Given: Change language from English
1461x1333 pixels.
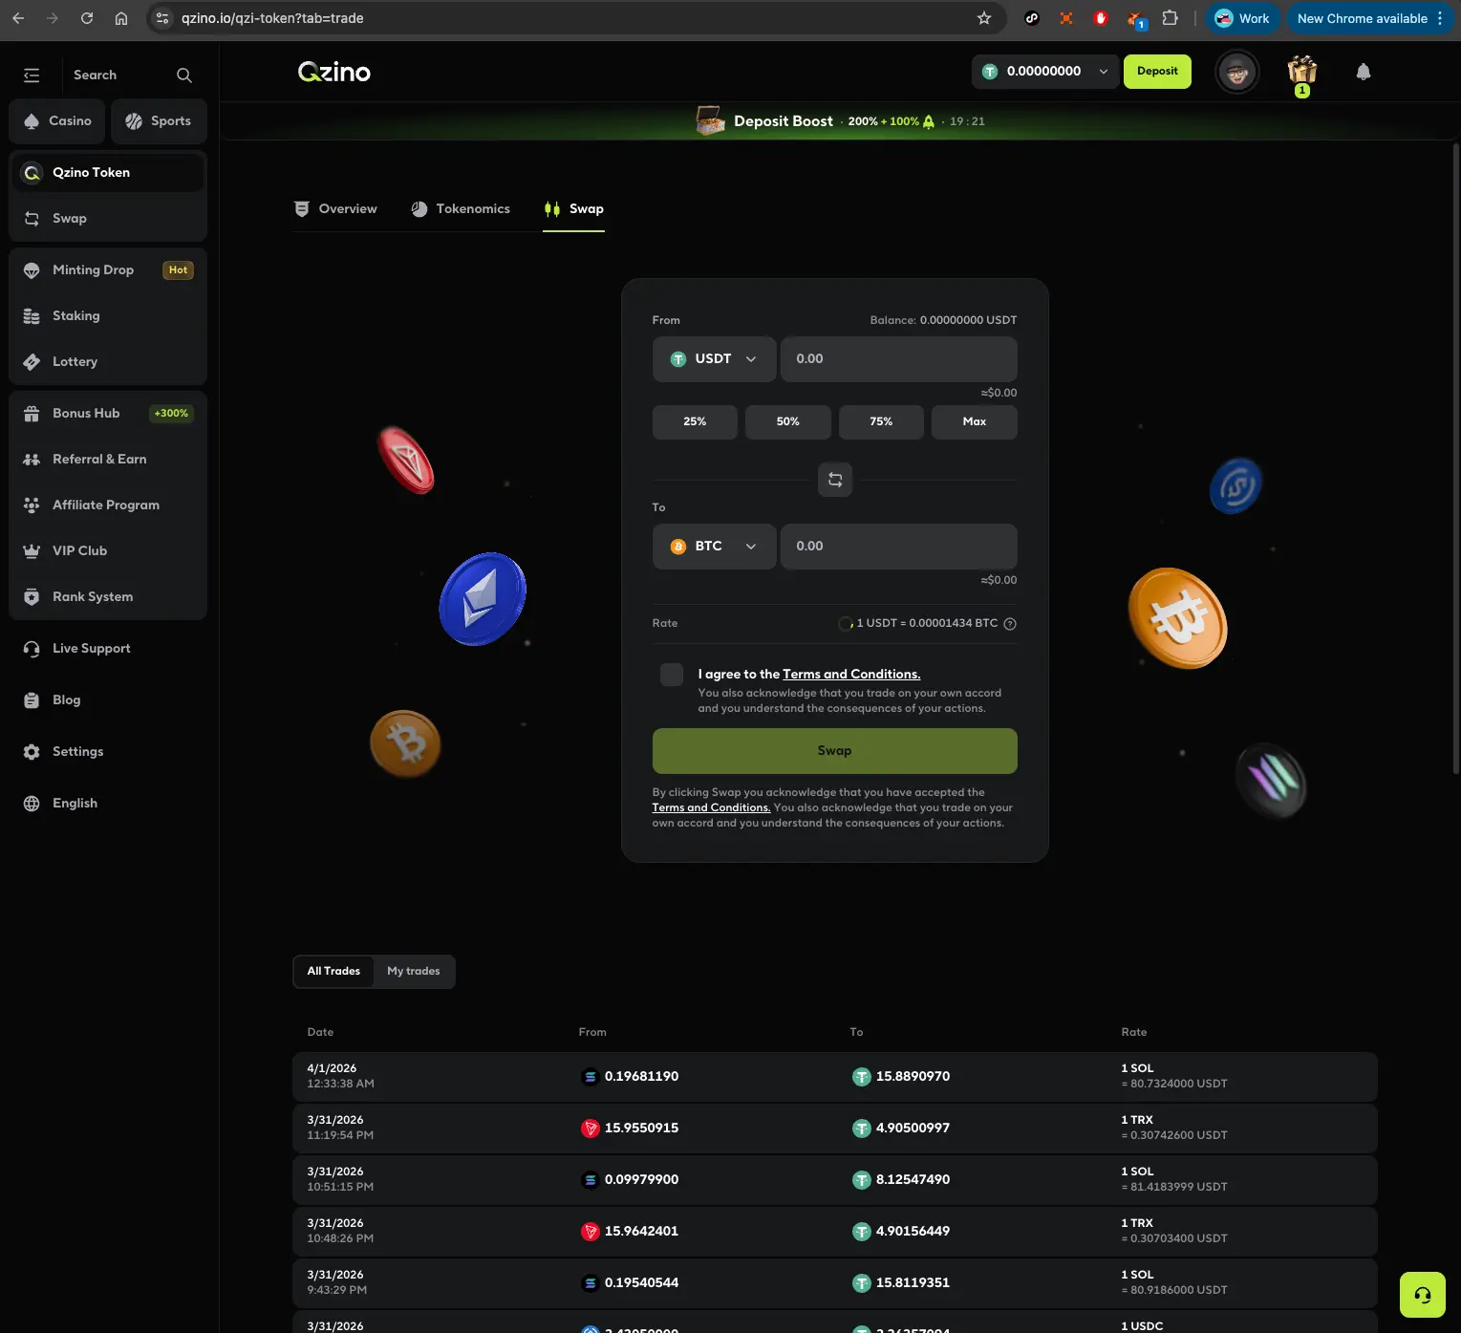Looking at the screenshot, I should [108, 804].
